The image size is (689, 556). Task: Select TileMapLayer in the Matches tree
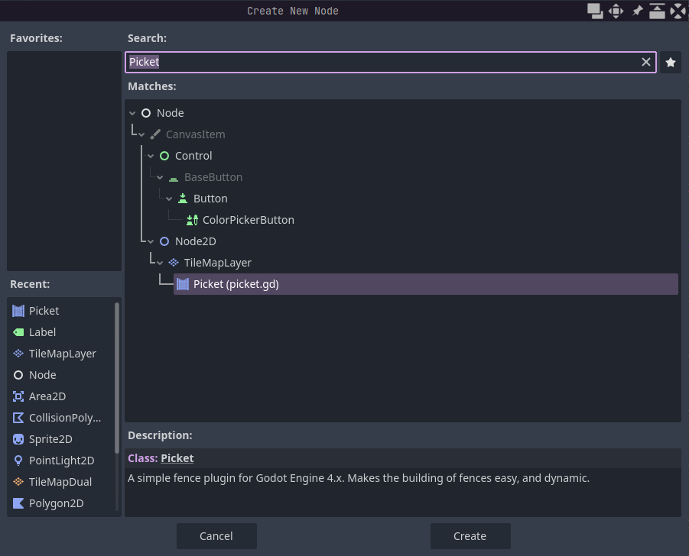217,263
